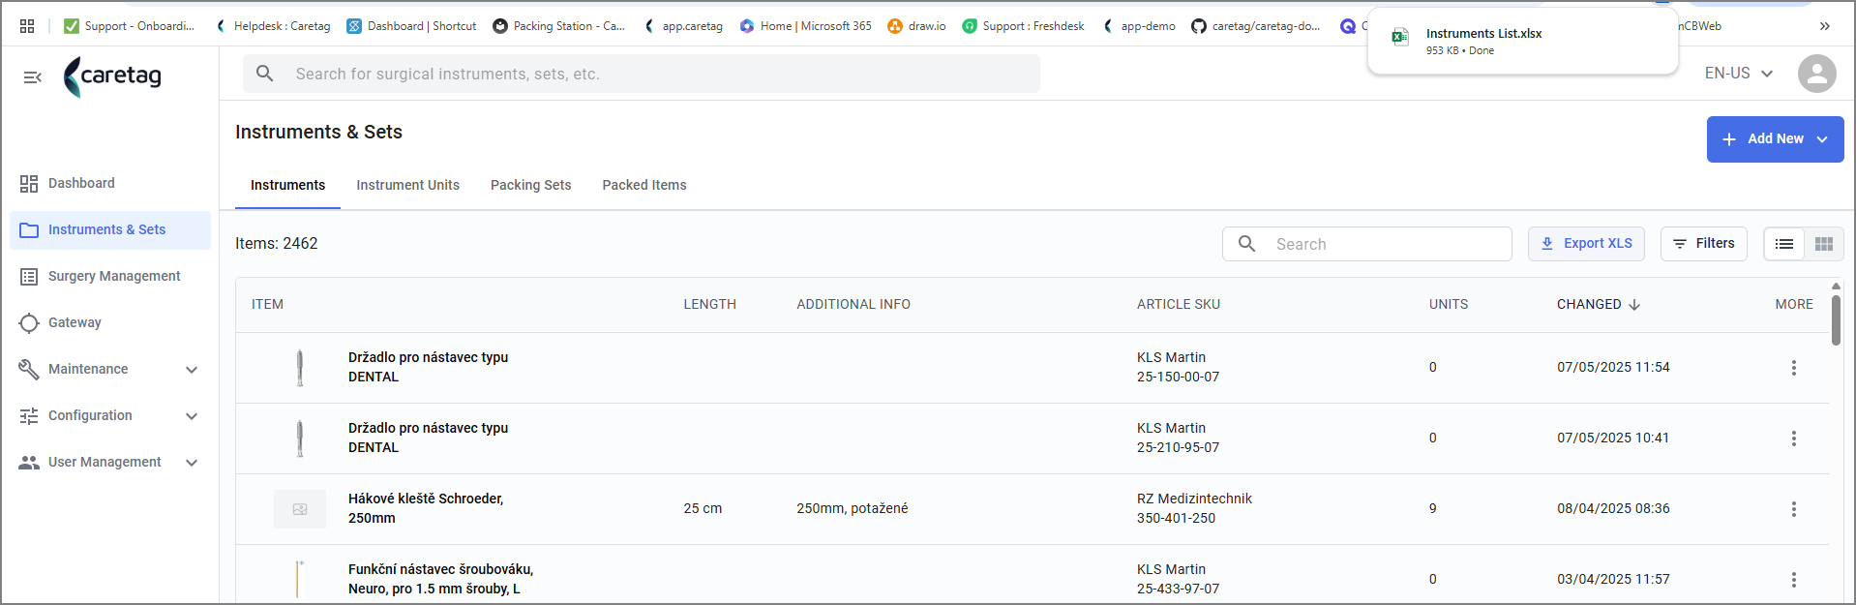
Task: Expand the Configuration menu
Action: tap(109, 416)
